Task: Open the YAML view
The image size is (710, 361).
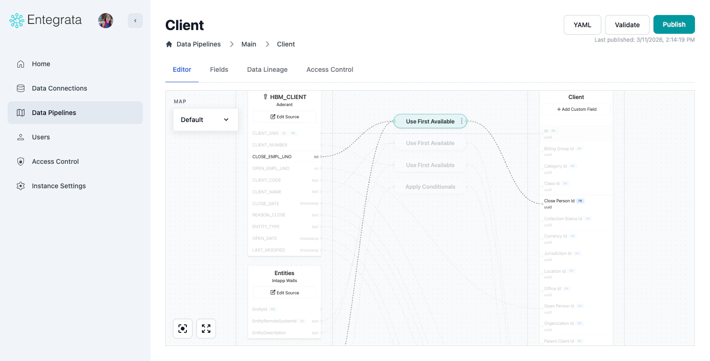Action: click(582, 25)
